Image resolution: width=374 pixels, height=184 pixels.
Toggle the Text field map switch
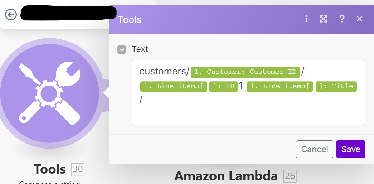point(122,49)
